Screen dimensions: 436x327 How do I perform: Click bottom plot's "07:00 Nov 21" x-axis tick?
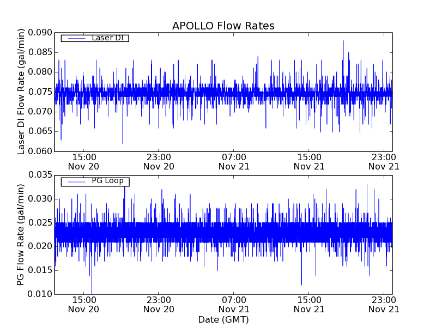(234, 304)
